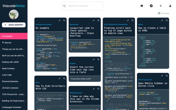Edit the 'How to Create a Table' snippet
The image size is (176, 110).
162,21
